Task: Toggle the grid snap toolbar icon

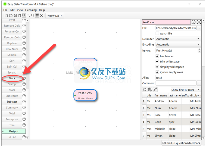Action: (37, 15)
